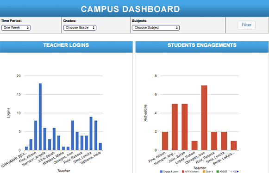Go to previous legend page arrow
The image size is (269, 173).
[231, 172]
